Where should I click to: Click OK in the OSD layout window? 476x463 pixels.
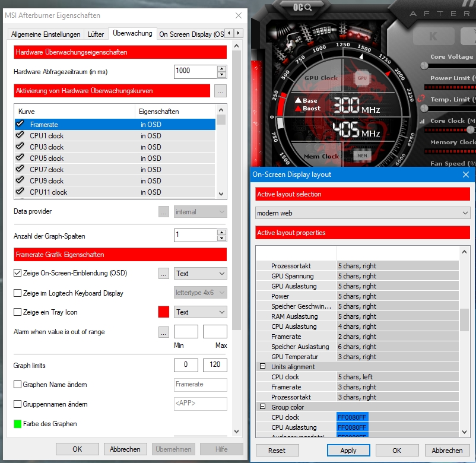pyautogui.click(x=397, y=451)
